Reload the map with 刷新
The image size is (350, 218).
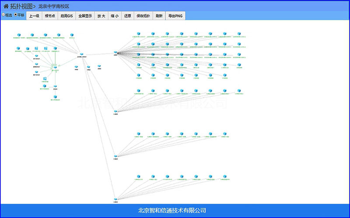(x=159, y=16)
